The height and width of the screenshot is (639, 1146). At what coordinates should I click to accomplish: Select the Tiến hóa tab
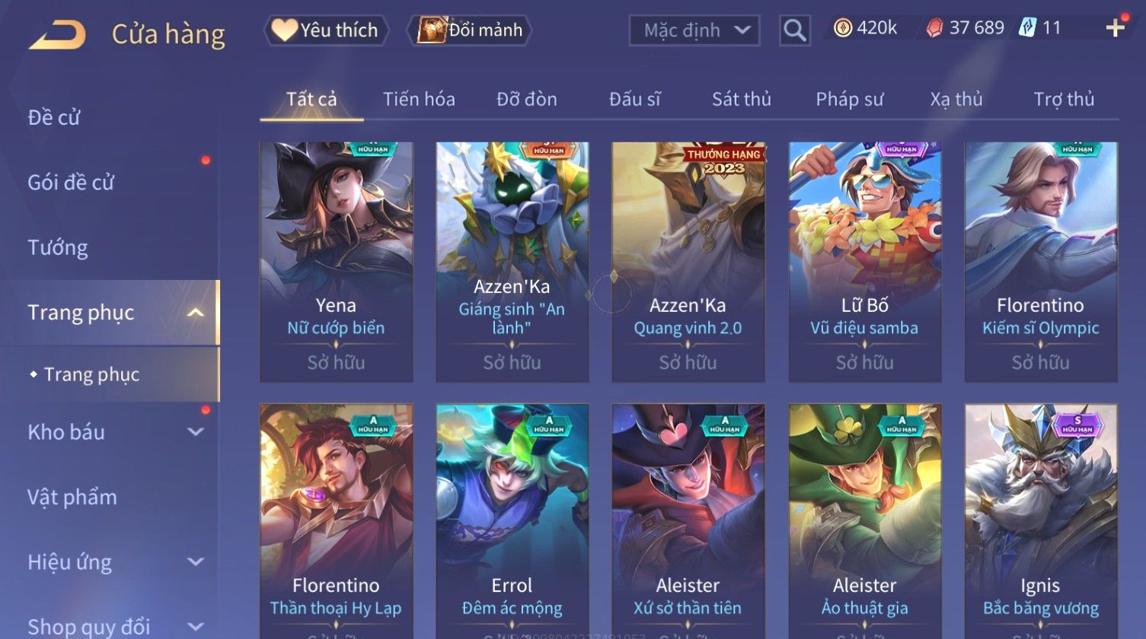(419, 99)
